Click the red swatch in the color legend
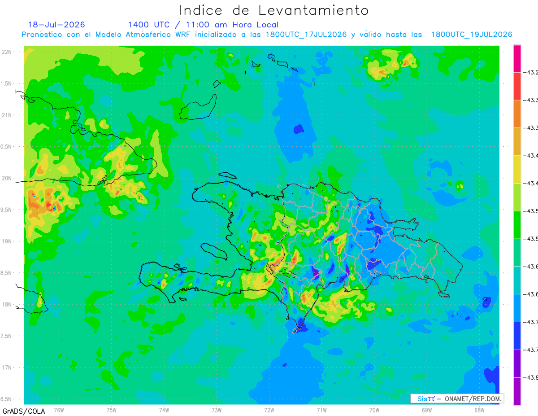Image resolution: width=538 pixels, height=416 pixels. coord(517,86)
